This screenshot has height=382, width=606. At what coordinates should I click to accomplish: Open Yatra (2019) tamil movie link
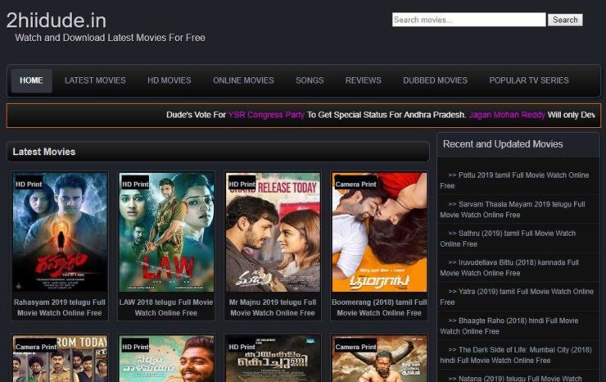point(517,297)
